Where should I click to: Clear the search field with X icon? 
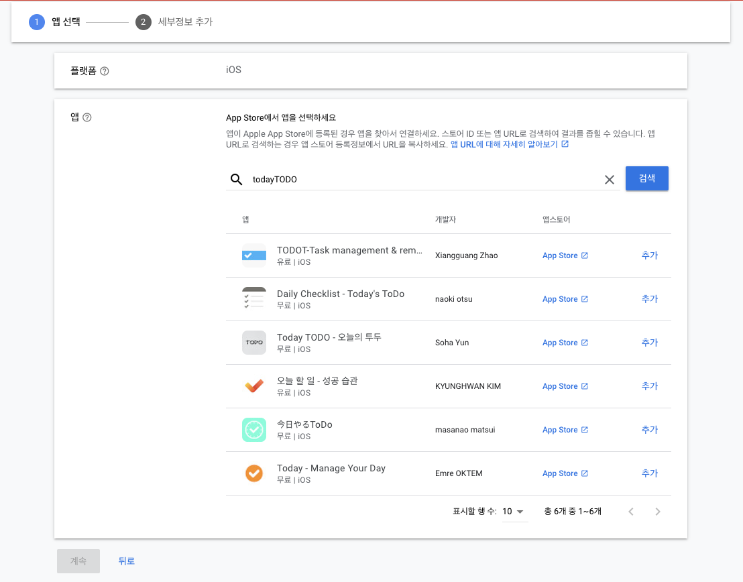point(610,180)
